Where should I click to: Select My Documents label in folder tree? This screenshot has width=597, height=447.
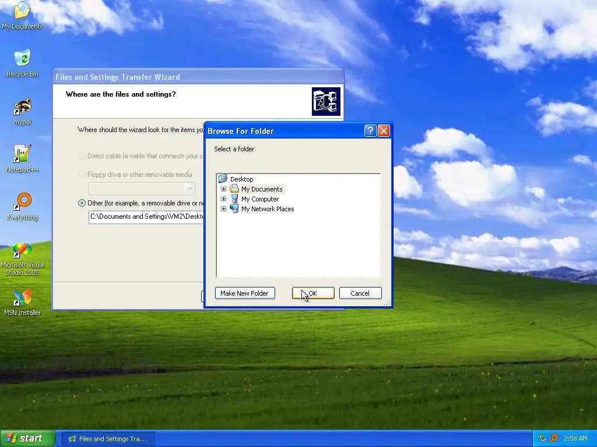coord(262,189)
